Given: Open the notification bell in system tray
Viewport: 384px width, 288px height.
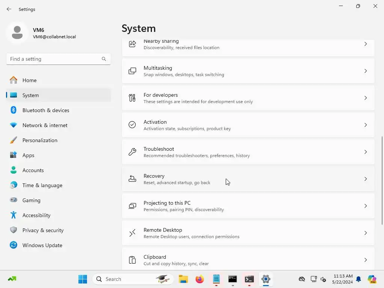Looking at the screenshot, I should (x=358, y=279).
